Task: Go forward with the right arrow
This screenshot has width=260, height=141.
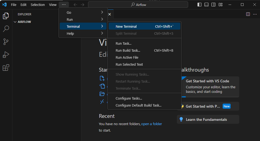Action: pos(82,5)
